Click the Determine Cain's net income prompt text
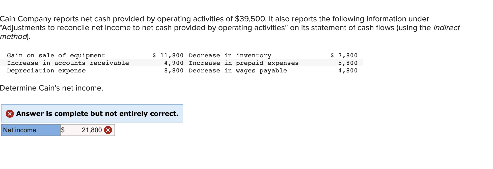The width and height of the screenshot is (493, 169). [x=51, y=88]
